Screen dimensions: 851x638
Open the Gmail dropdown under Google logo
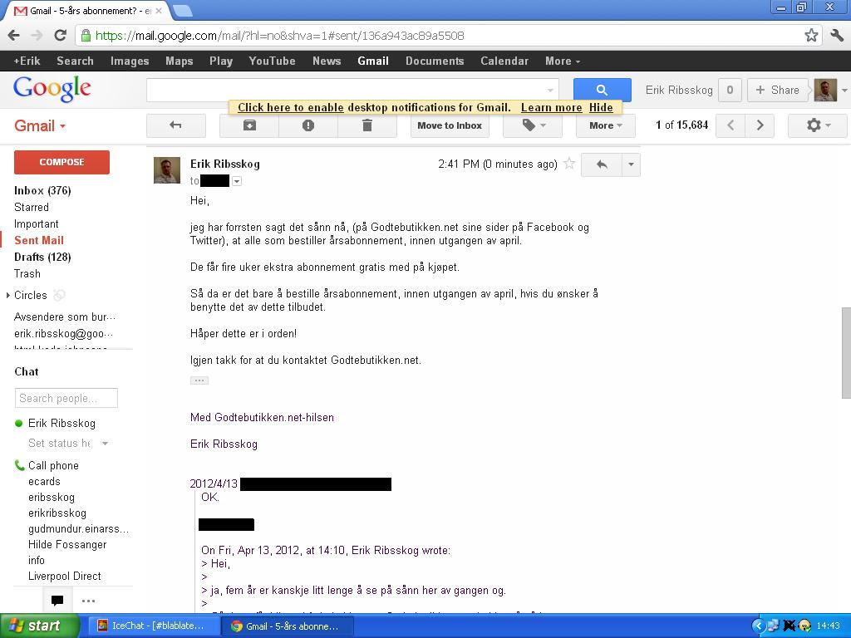pos(40,126)
